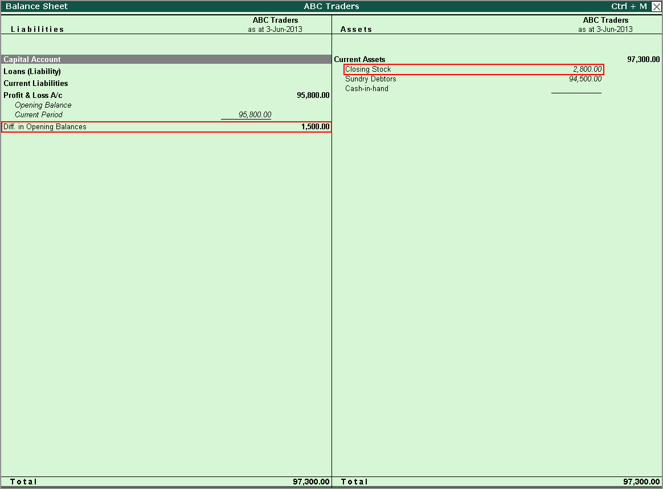The width and height of the screenshot is (663, 489).
Task: Open the Profit & Loss A/c row
Action: [33, 95]
